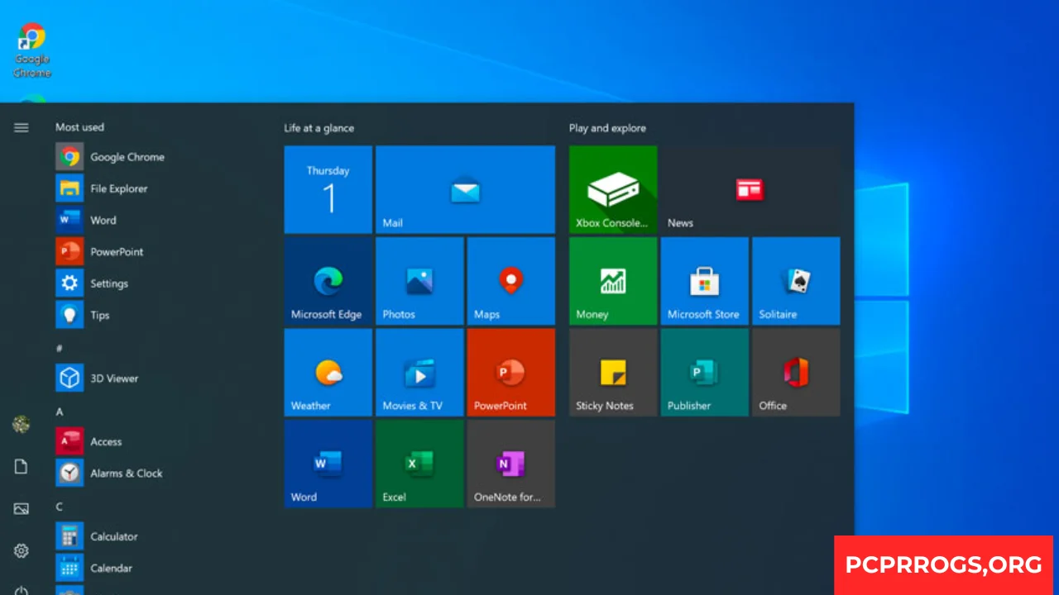Launch the Movies & TV tile

coord(419,373)
